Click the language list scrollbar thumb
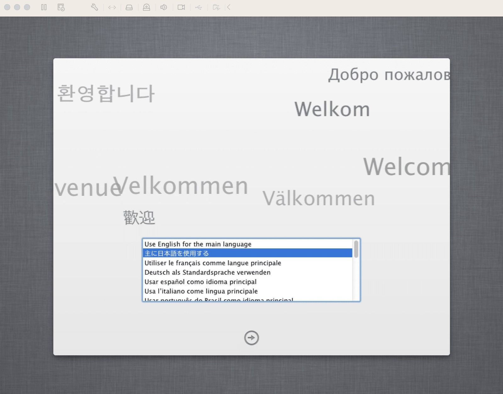This screenshot has width=503, height=394. pos(356,249)
